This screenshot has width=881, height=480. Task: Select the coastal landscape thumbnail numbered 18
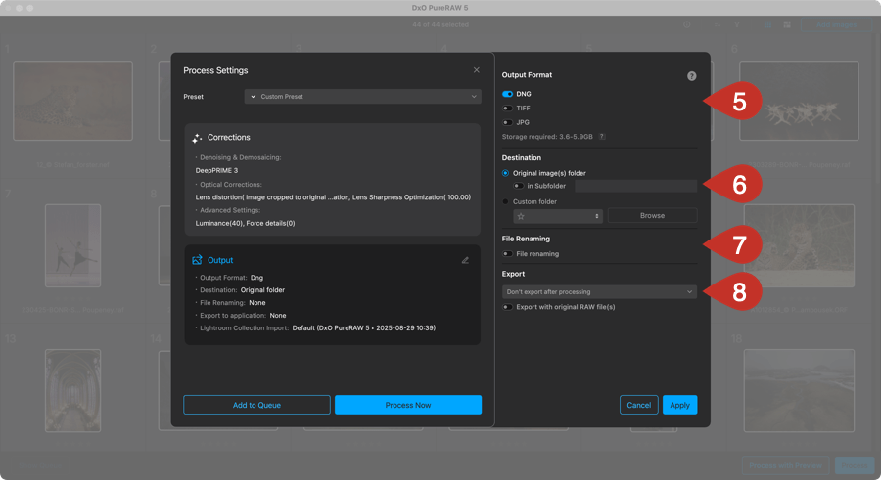[799, 391]
